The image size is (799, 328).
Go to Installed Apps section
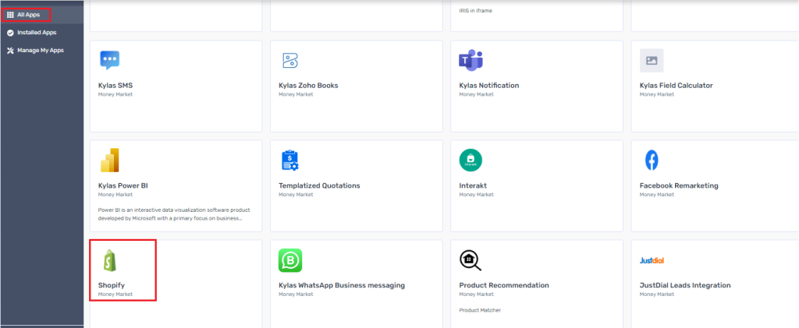point(37,33)
